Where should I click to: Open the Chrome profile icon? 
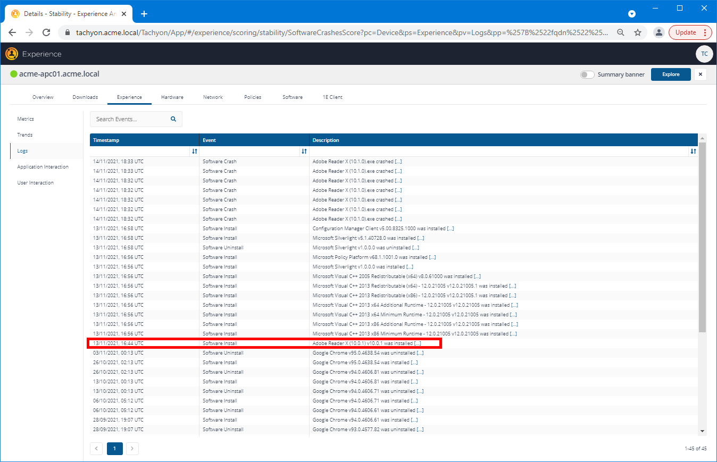(x=658, y=32)
